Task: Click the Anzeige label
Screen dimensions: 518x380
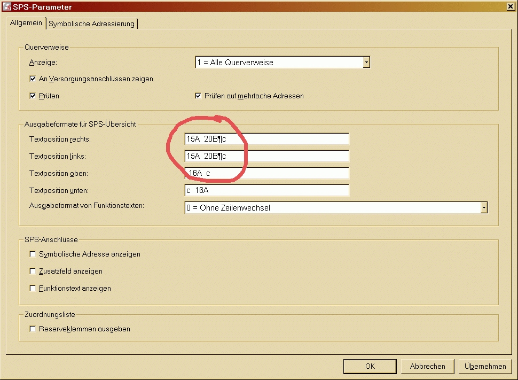Action: click(43, 62)
